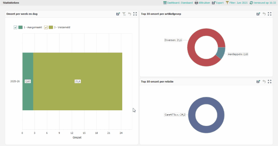Click undo arrow in Top 10 omzet per artikelgroep

pos(264,14)
